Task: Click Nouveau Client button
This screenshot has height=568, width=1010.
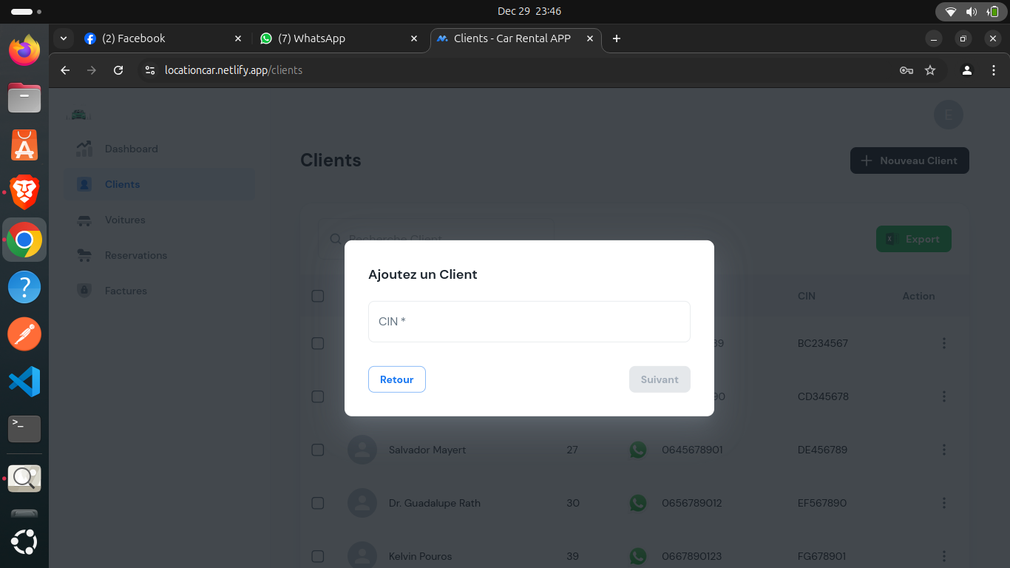Action: click(x=909, y=160)
